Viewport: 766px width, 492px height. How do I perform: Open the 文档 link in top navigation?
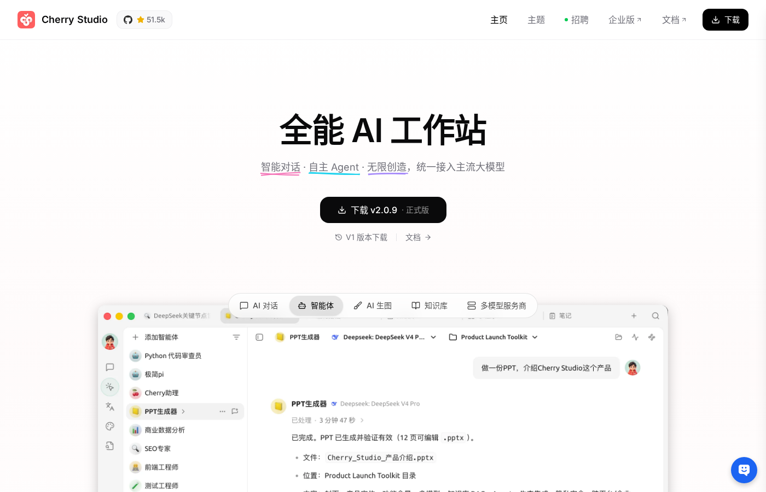click(674, 20)
